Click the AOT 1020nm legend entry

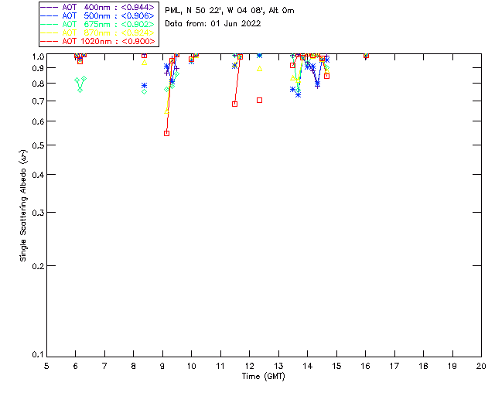[x=97, y=41]
